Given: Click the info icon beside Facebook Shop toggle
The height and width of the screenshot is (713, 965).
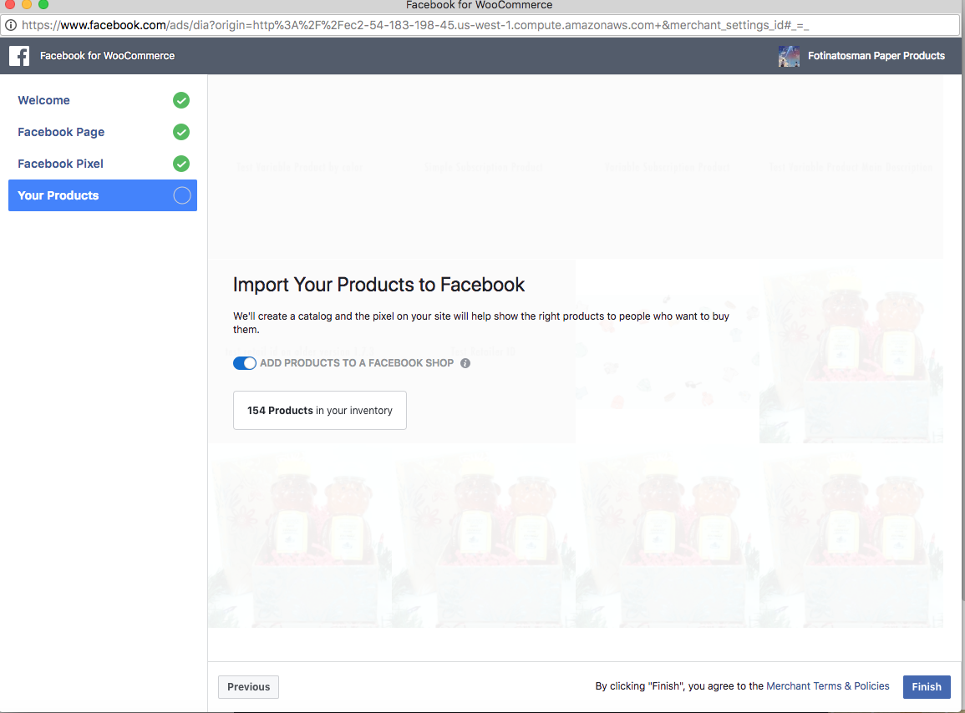Looking at the screenshot, I should coord(465,363).
